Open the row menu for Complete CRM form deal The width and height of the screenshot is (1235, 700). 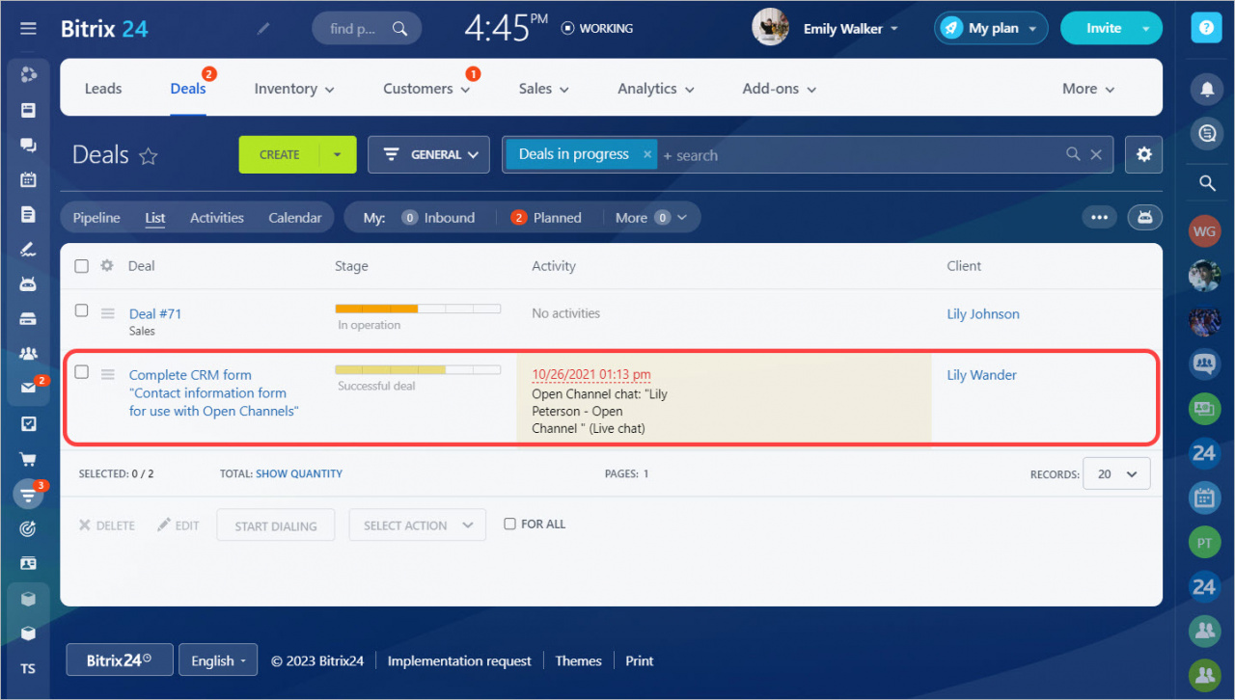click(x=108, y=375)
